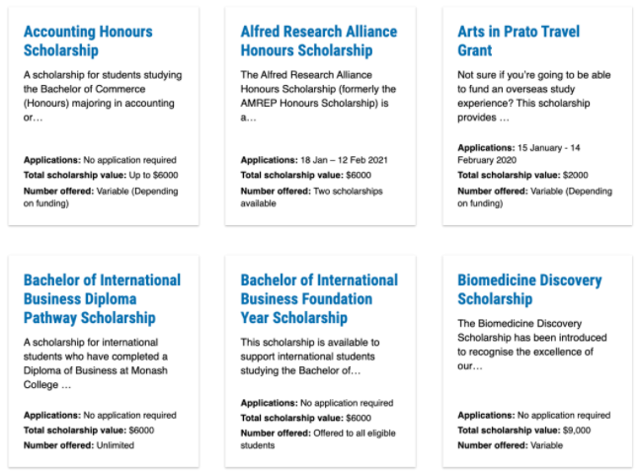Image resolution: width=641 pixels, height=476 pixels.
Task: Open Bachelor of International Business Diploma Pathway Scholarship
Action: (x=102, y=298)
